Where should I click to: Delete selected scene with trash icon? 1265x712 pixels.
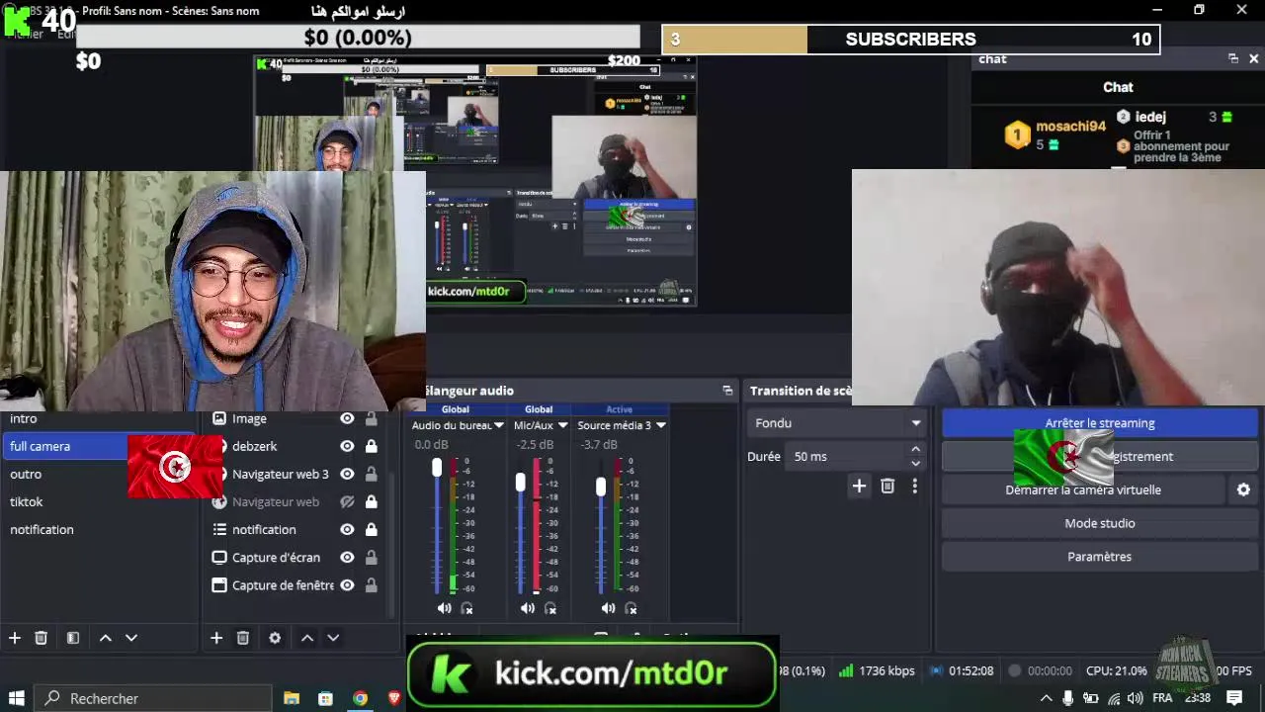coord(42,638)
